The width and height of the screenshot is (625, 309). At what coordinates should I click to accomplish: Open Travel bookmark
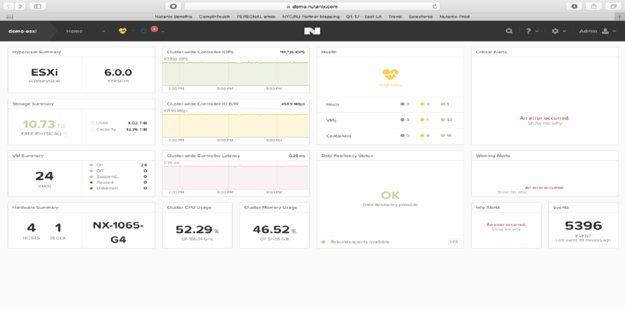coord(395,17)
